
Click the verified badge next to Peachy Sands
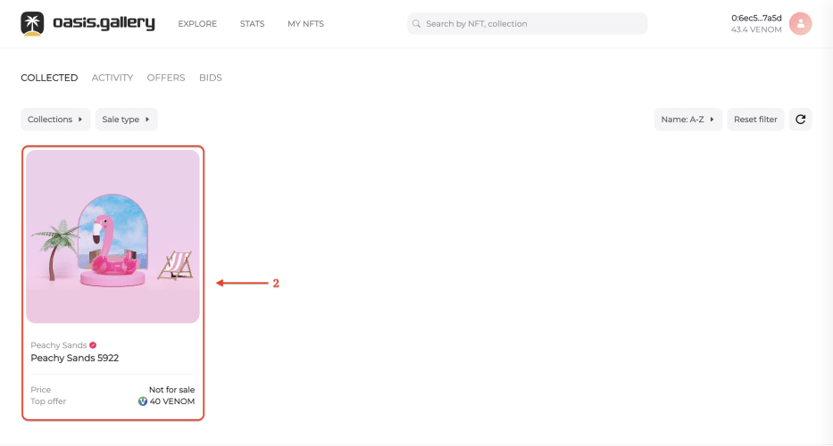[x=93, y=345]
